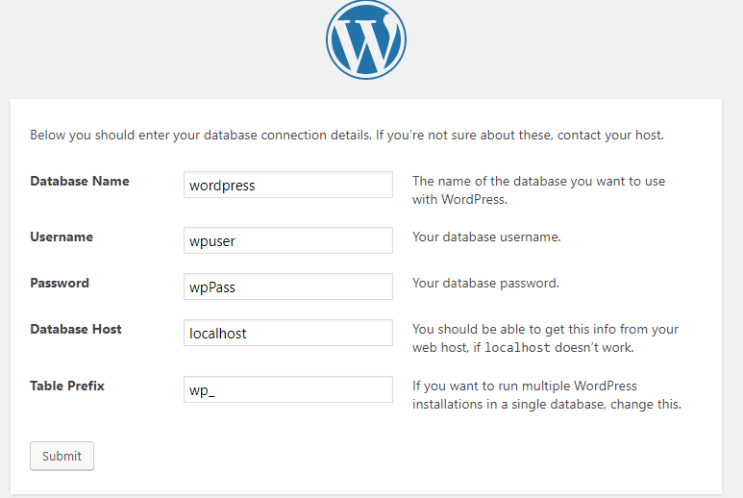Click the monospace localhost word in hint

tap(517, 348)
